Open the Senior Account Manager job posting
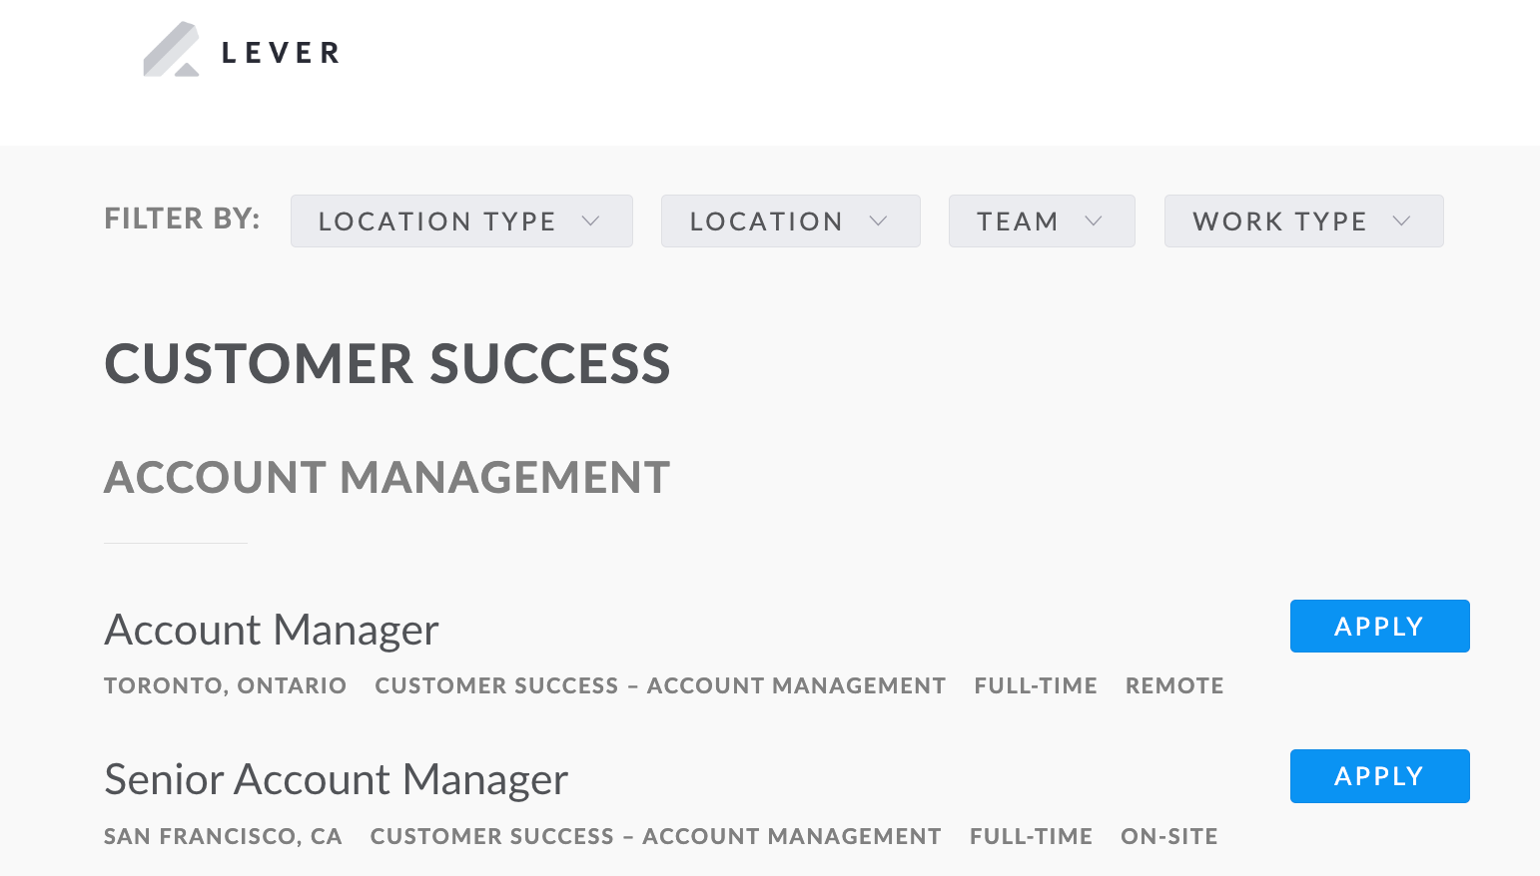1540x876 pixels. coord(336,778)
